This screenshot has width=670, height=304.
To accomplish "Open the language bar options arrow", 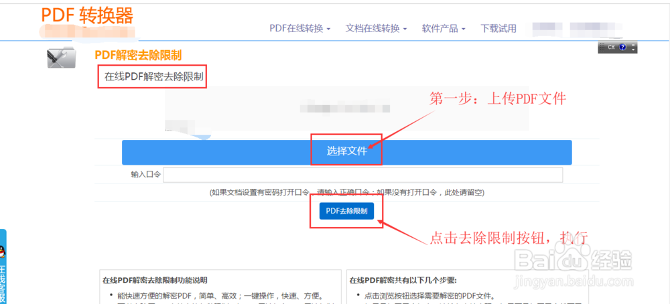I will coord(633,50).
